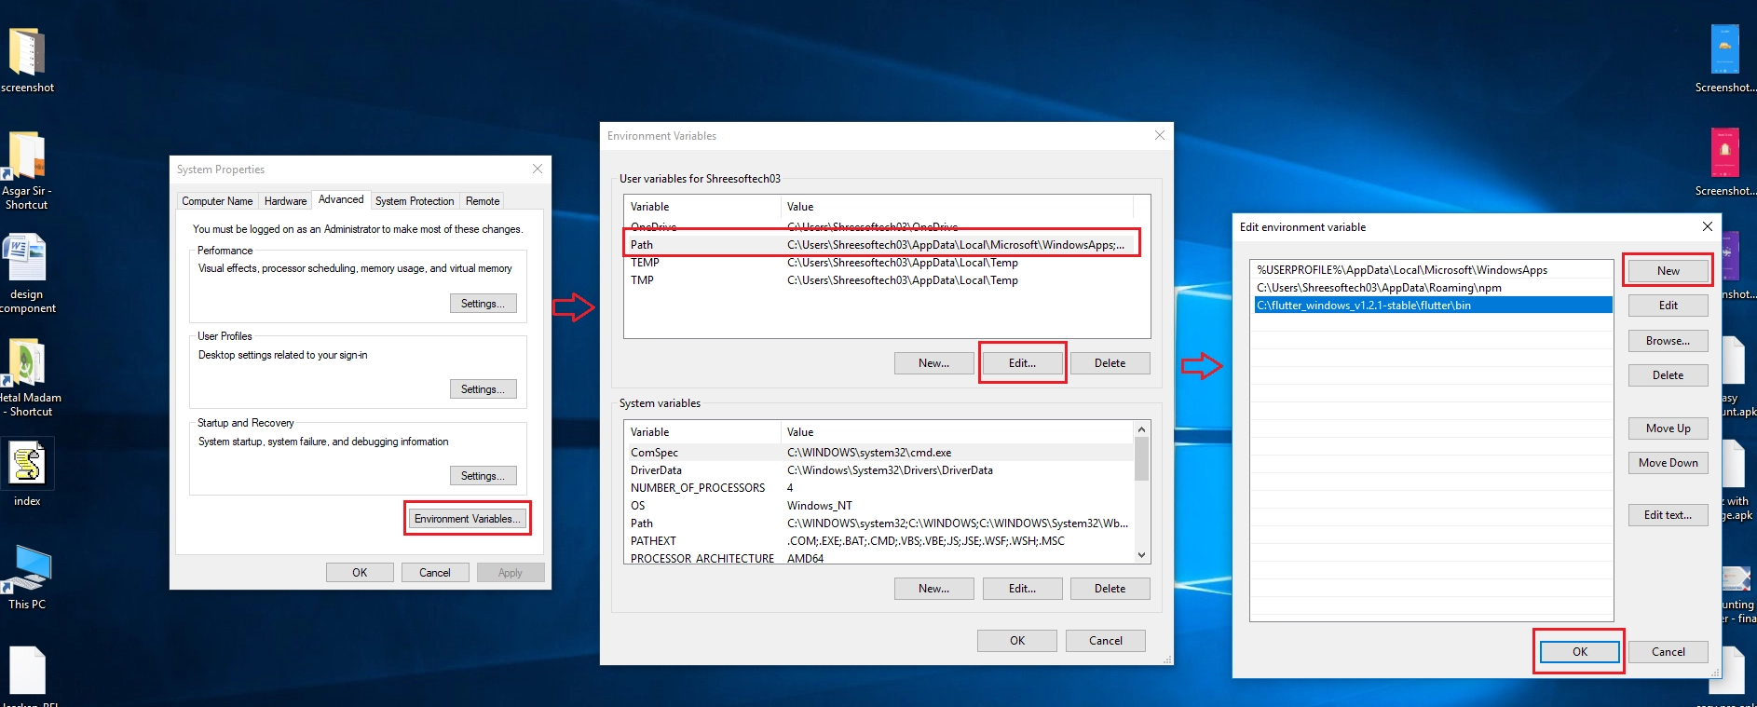Switch to the System Protection tab
This screenshot has width=1757, height=707.
pyautogui.click(x=415, y=201)
